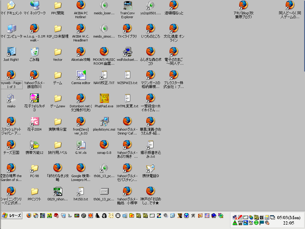
Task: Click the XHTML変更.txt file label
Action: (x=127, y=106)
